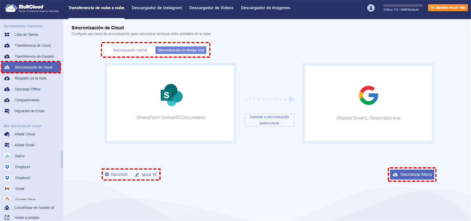This screenshot has height=221, width=471.
Task: Open Lista de Tareas icon
Action: (x=7, y=35)
